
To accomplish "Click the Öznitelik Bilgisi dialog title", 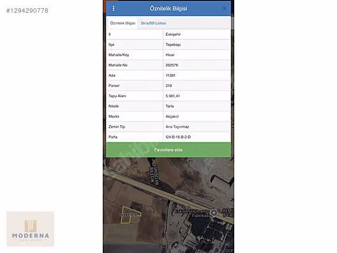I will [x=168, y=8].
